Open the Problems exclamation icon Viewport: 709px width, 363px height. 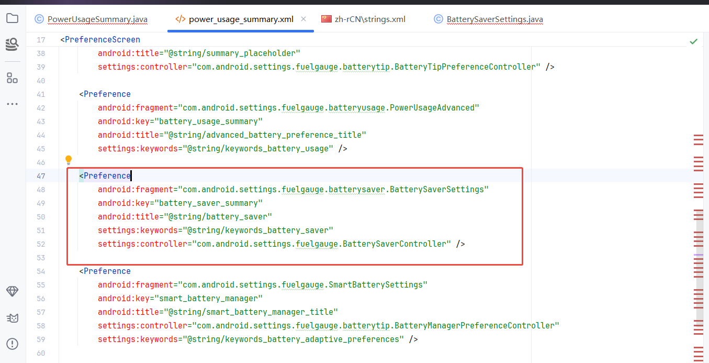pyautogui.click(x=12, y=344)
